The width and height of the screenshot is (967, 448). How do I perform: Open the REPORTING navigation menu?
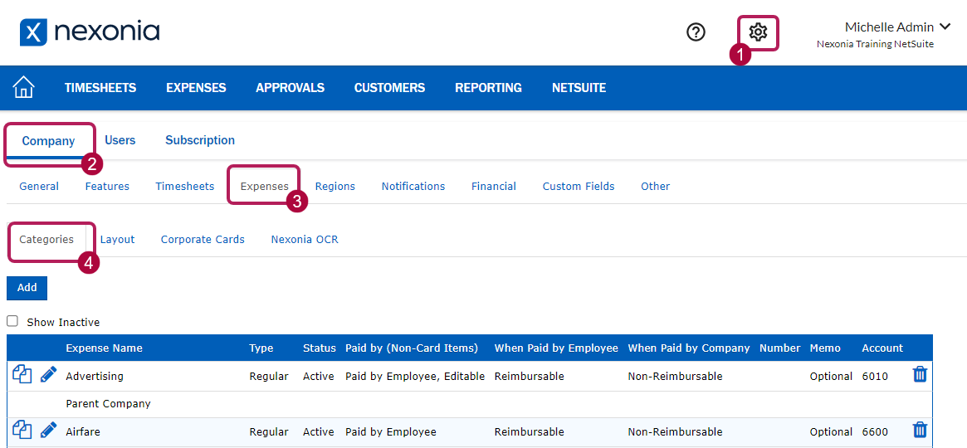(488, 88)
